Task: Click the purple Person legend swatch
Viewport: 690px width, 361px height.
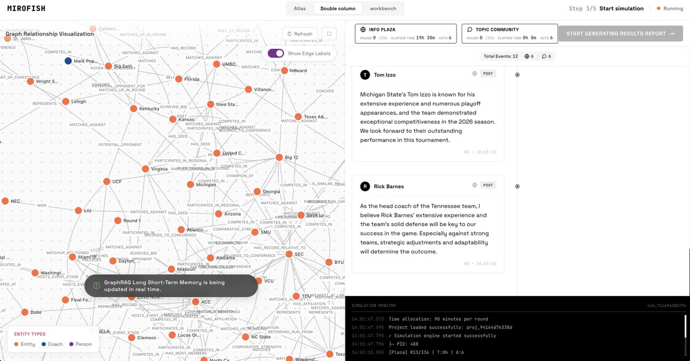Action: (71, 344)
